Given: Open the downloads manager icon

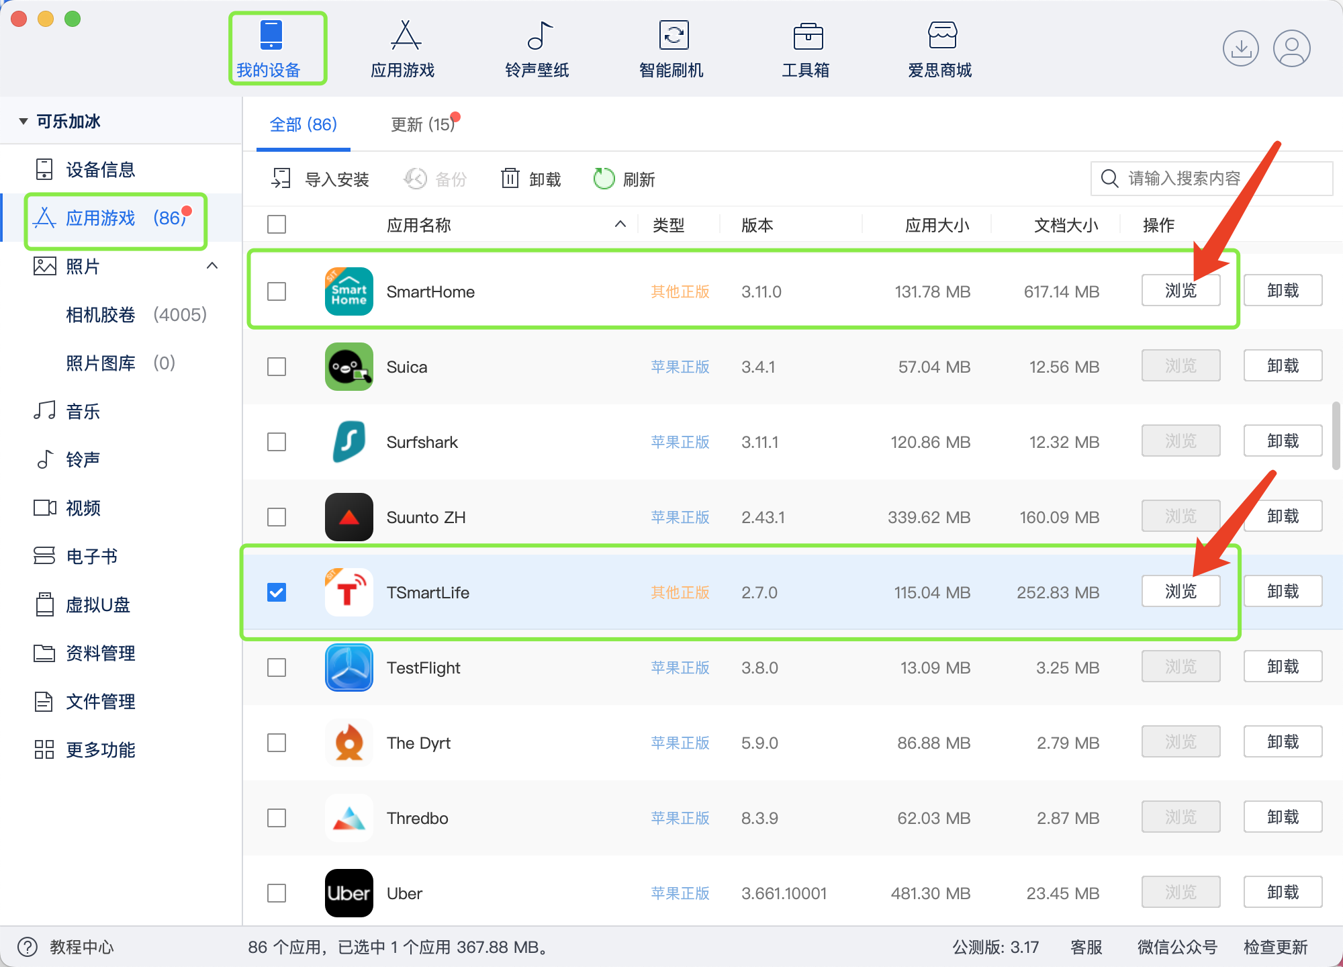Looking at the screenshot, I should (x=1240, y=48).
